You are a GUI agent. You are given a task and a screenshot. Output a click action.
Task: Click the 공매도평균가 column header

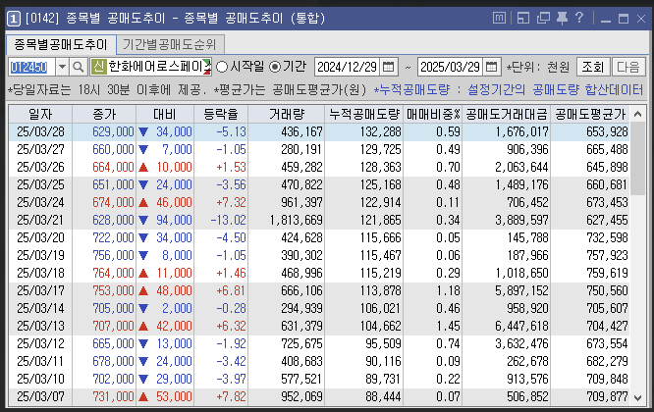click(590, 114)
